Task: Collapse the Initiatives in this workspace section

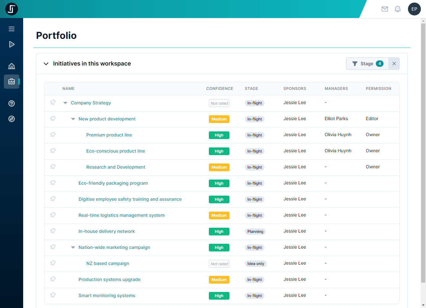Action: 46,64
